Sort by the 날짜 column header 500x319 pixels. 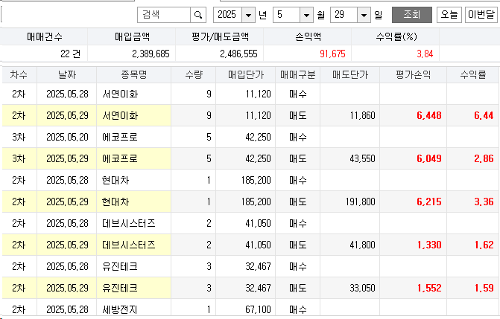pyautogui.click(x=66, y=74)
